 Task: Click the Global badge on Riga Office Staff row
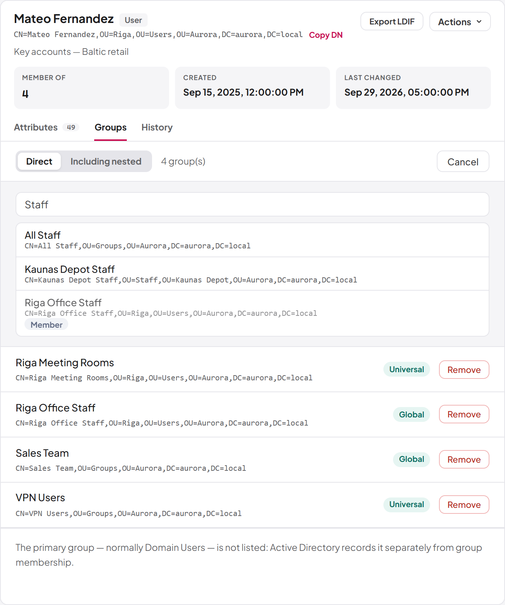click(x=412, y=414)
